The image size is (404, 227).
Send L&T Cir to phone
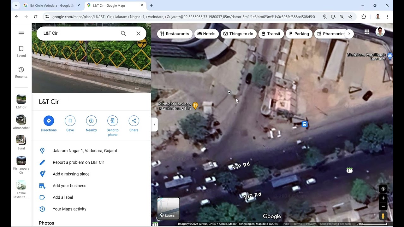tap(112, 126)
